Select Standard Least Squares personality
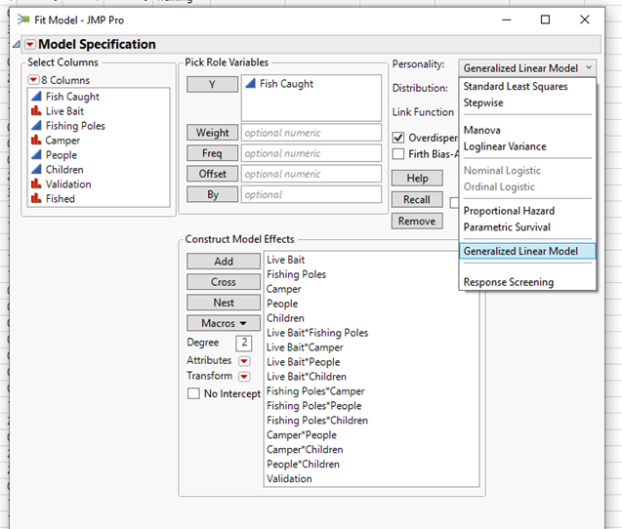This screenshot has width=622, height=529. coord(515,87)
